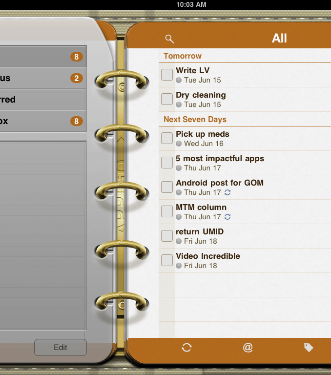Open the Dry cleaning task title

pos(201,95)
